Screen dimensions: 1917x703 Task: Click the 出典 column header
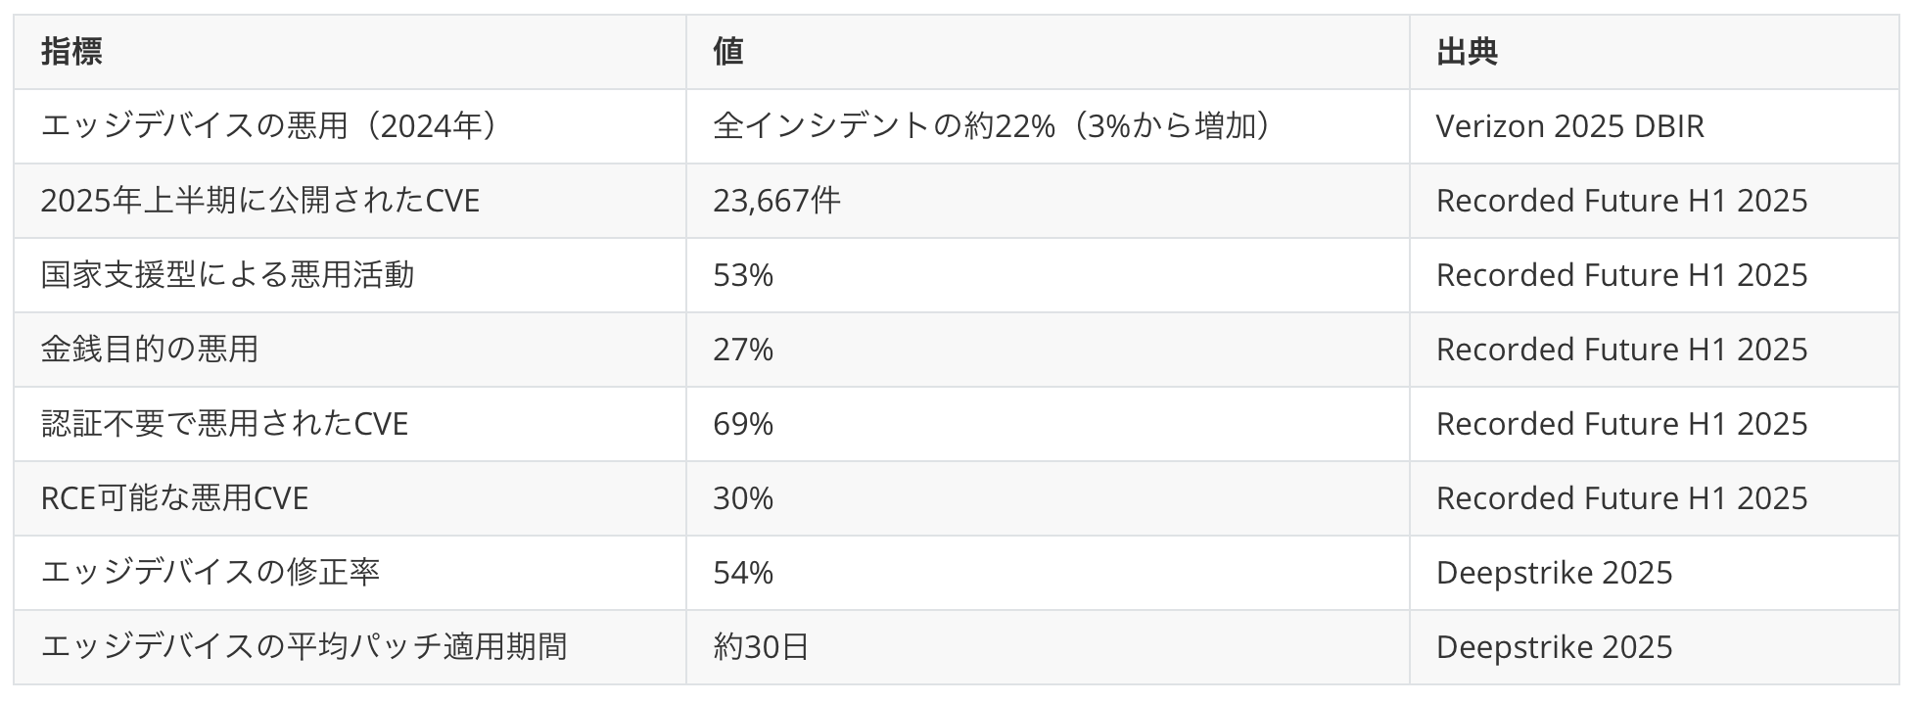coord(1467,52)
